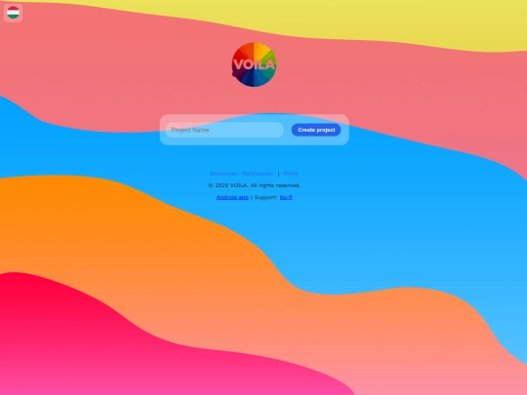Open the Ko-fi support link
Viewport: 527px width, 395px height.
pyautogui.click(x=286, y=197)
